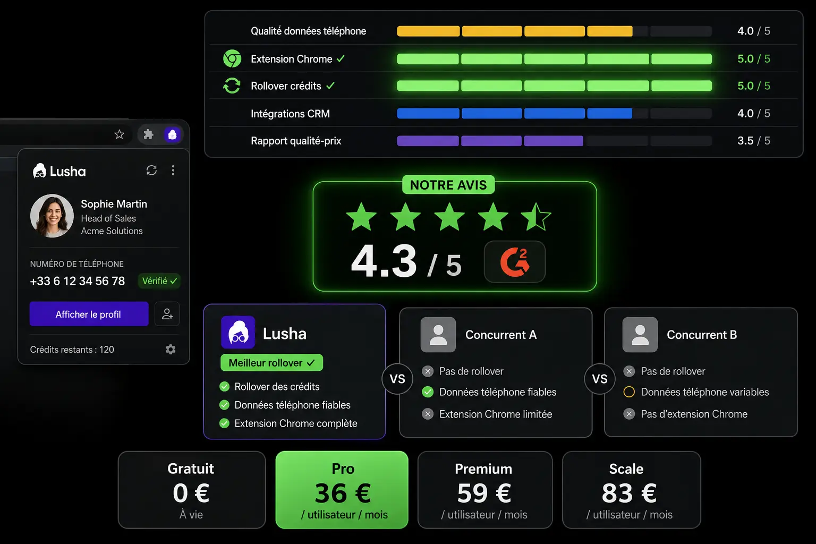Click the NUMÉRO DE TÉLÉPHONE label
Screen dimensions: 816x544
[77, 264]
